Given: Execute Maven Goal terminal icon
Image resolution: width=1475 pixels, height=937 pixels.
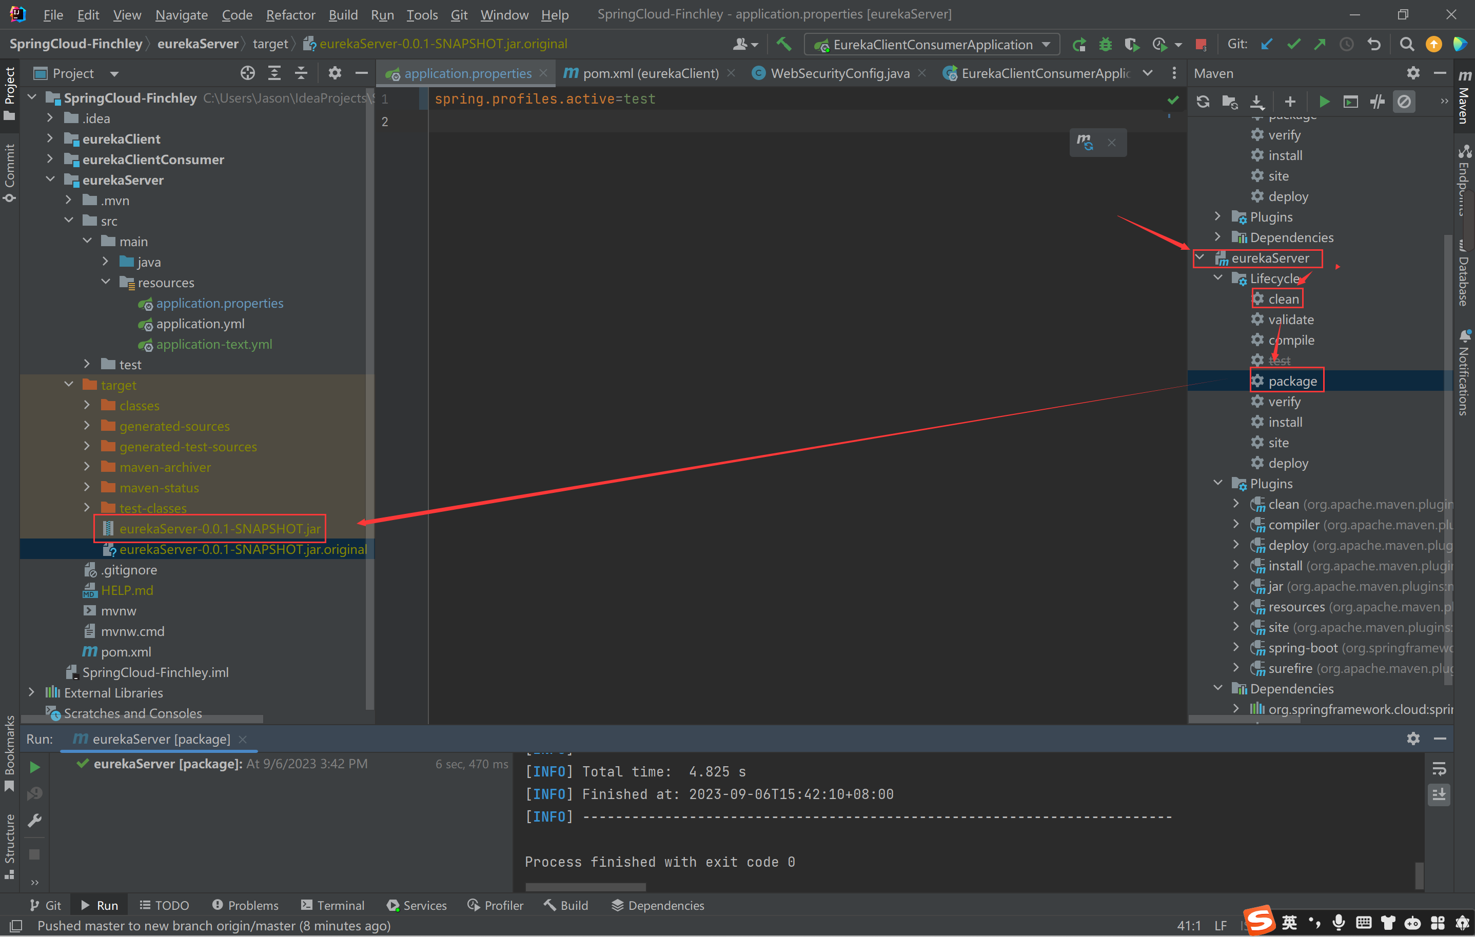Looking at the screenshot, I should [x=1351, y=102].
